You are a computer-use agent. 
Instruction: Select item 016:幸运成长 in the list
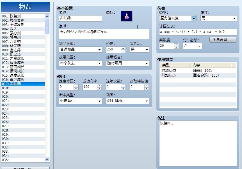click(17, 79)
